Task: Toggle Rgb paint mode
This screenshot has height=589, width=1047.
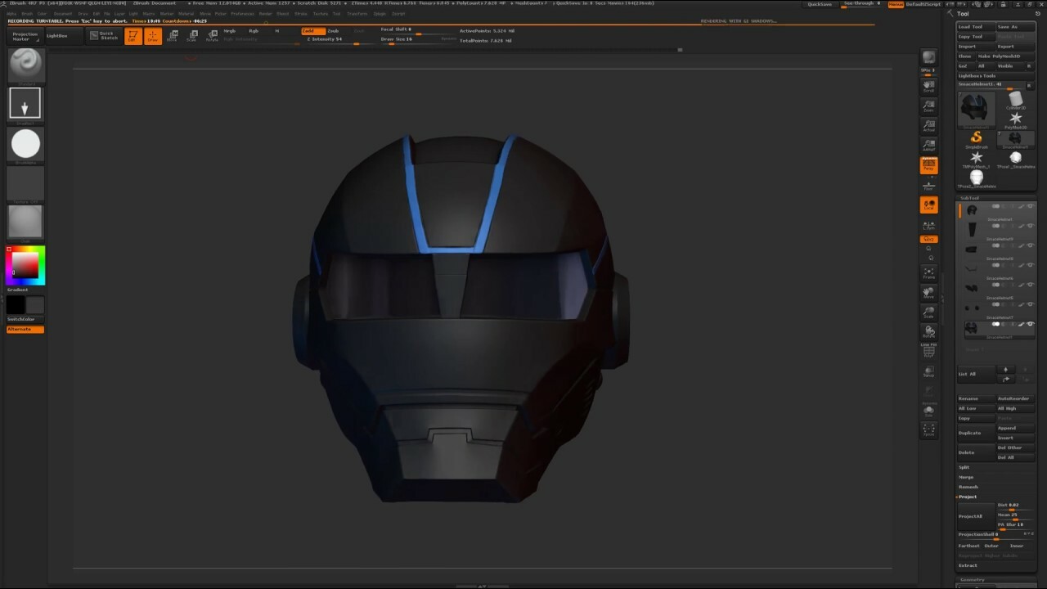Action: click(254, 31)
